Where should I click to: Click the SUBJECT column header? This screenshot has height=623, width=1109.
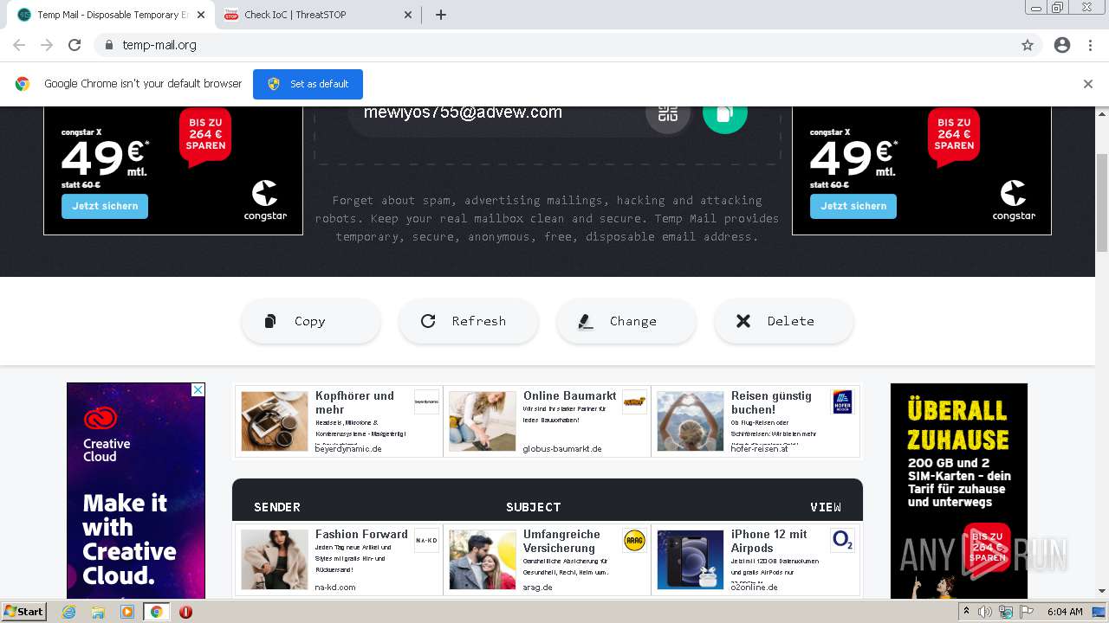click(534, 507)
